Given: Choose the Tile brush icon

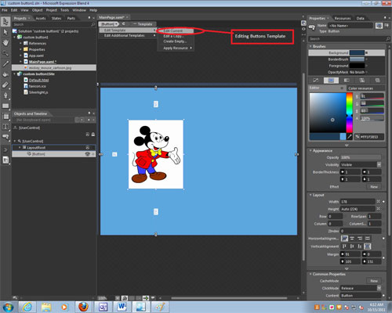Looking at the screenshot, I should 362,81.
